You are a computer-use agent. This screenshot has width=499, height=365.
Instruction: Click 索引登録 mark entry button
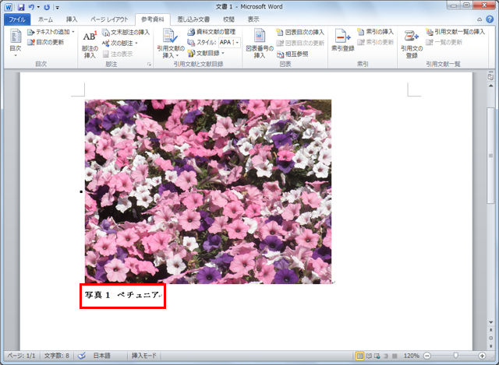343,40
